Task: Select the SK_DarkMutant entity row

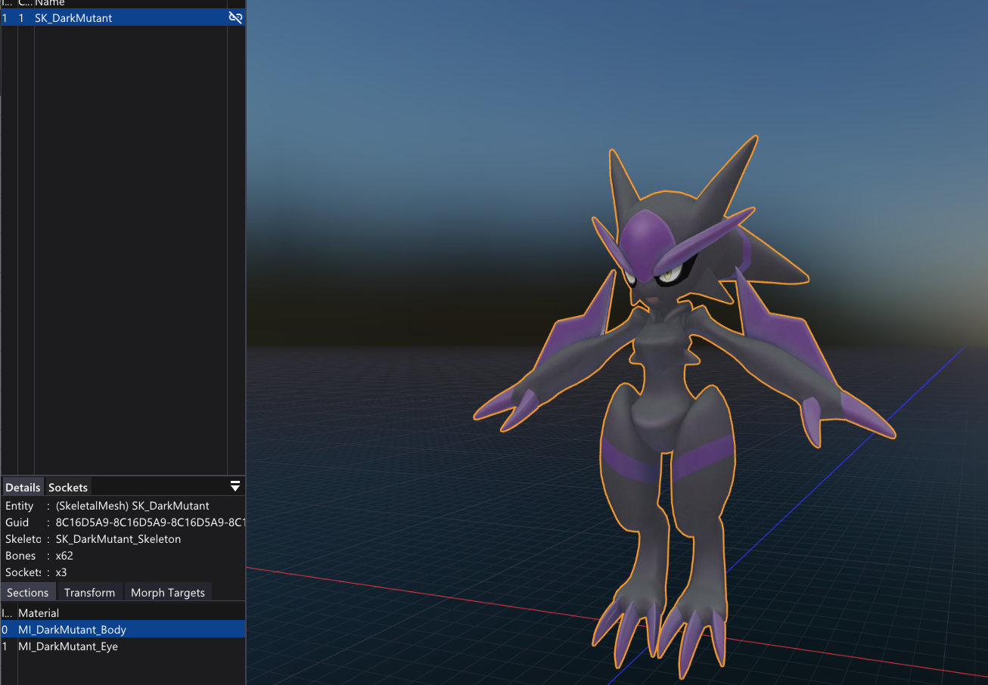Action: pyautogui.click(x=123, y=17)
